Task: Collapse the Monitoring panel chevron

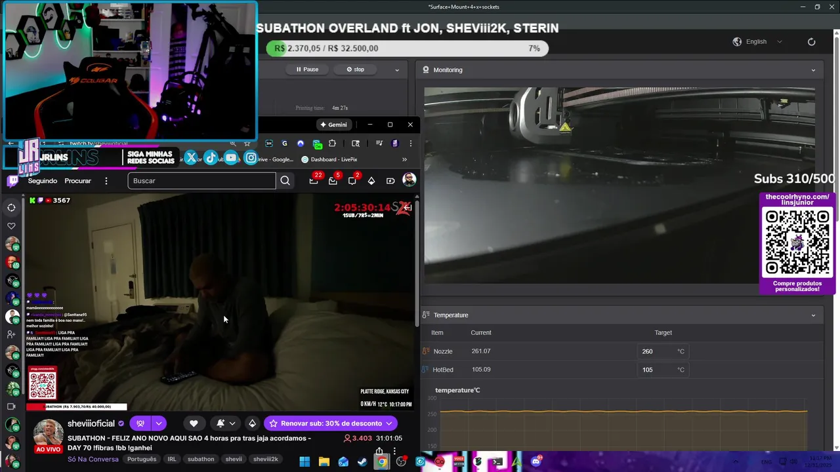Action: point(813,70)
